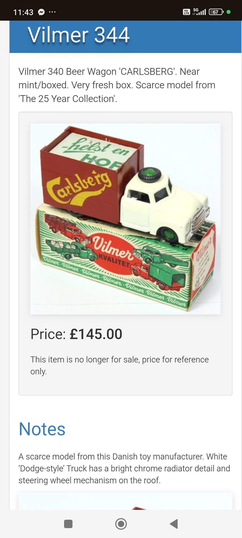Open the partially visible second image below Notes
242x538 pixels.
click(125, 501)
